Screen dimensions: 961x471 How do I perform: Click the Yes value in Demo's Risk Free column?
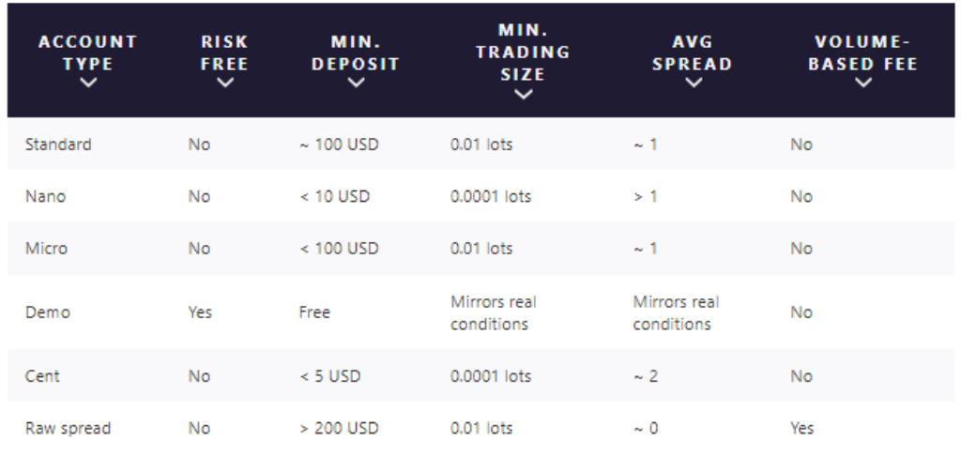[x=200, y=311]
